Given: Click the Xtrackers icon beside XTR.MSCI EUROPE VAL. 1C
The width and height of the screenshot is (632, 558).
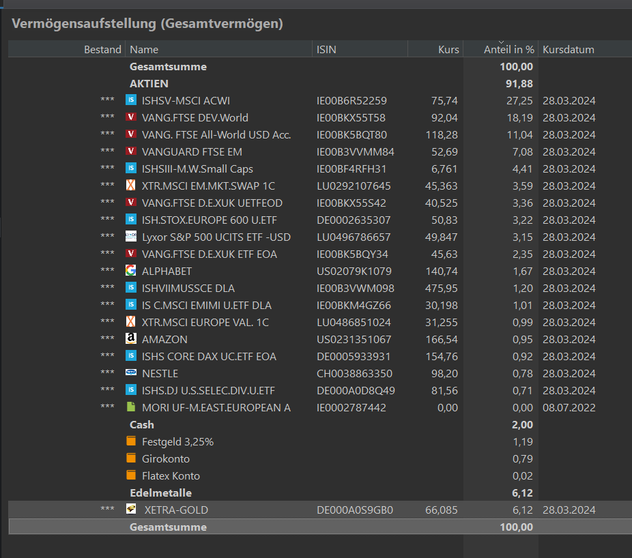Looking at the screenshot, I should pyautogui.click(x=131, y=321).
